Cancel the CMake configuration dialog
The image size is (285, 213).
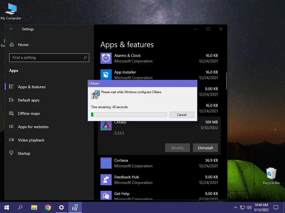click(182, 115)
